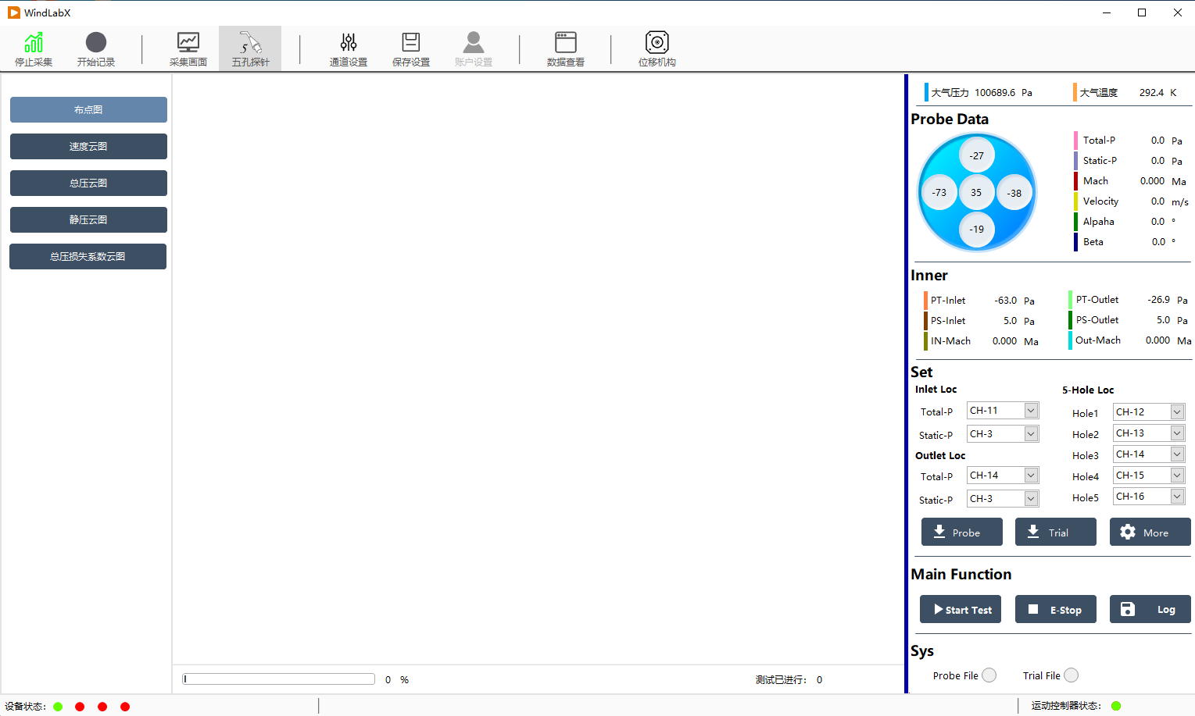The image size is (1195, 716).
Task: Select the Trial File radio button
Action: [x=1072, y=675]
